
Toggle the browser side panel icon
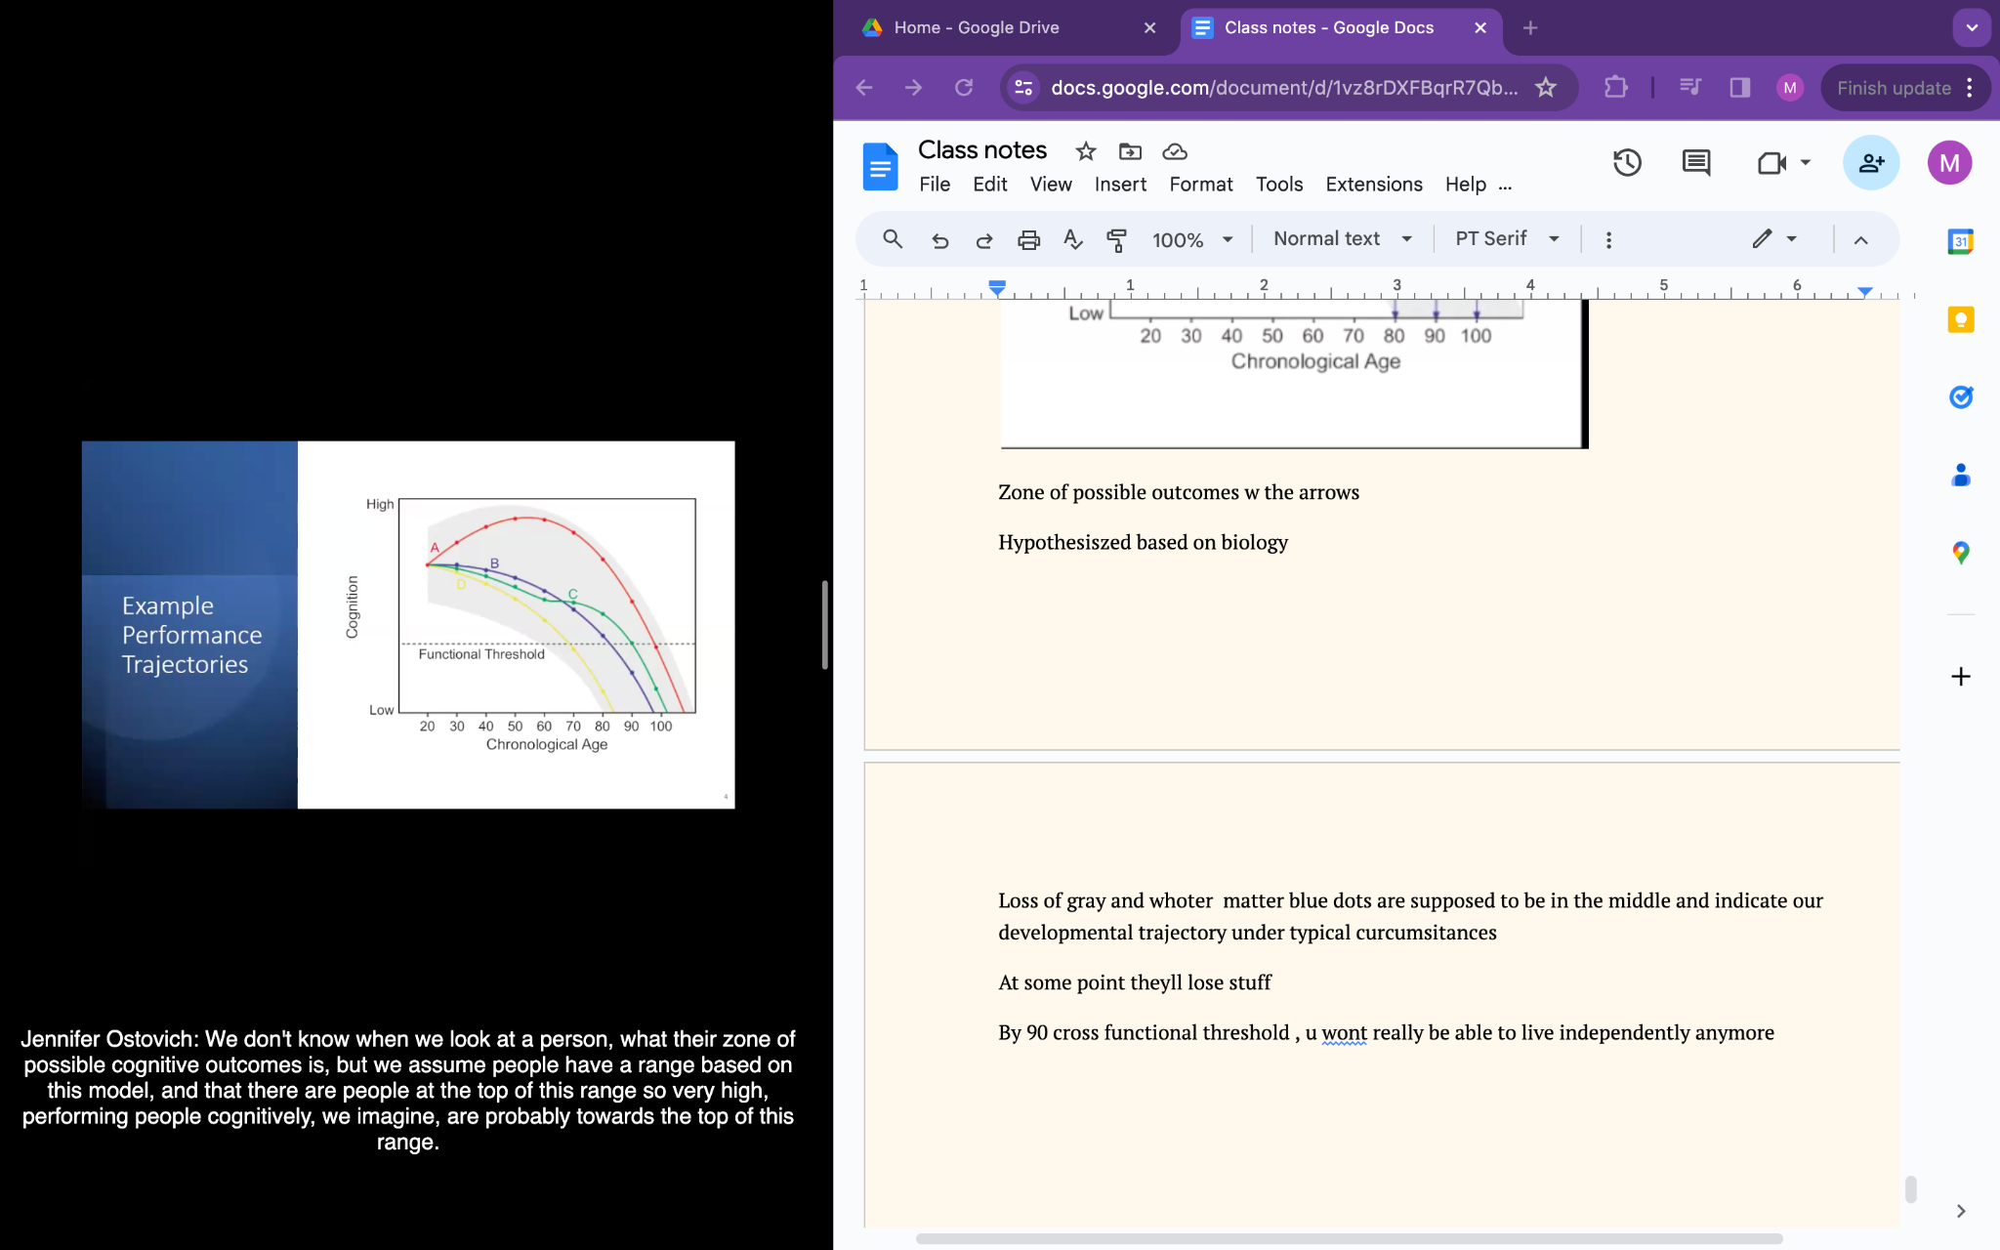click(1739, 88)
